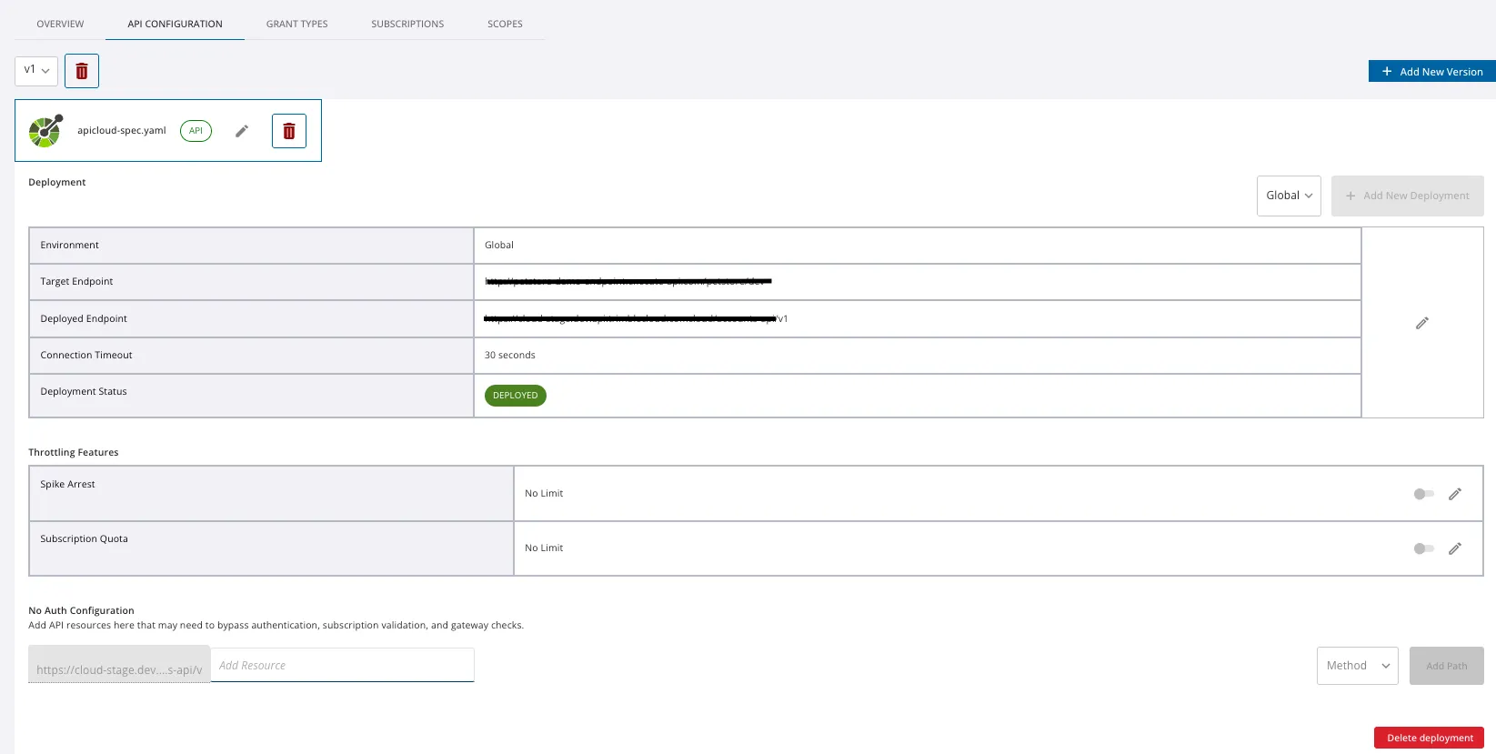1496x754 pixels.
Task: Enable the Subscription Quota toggle
Action: pos(1423,548)
